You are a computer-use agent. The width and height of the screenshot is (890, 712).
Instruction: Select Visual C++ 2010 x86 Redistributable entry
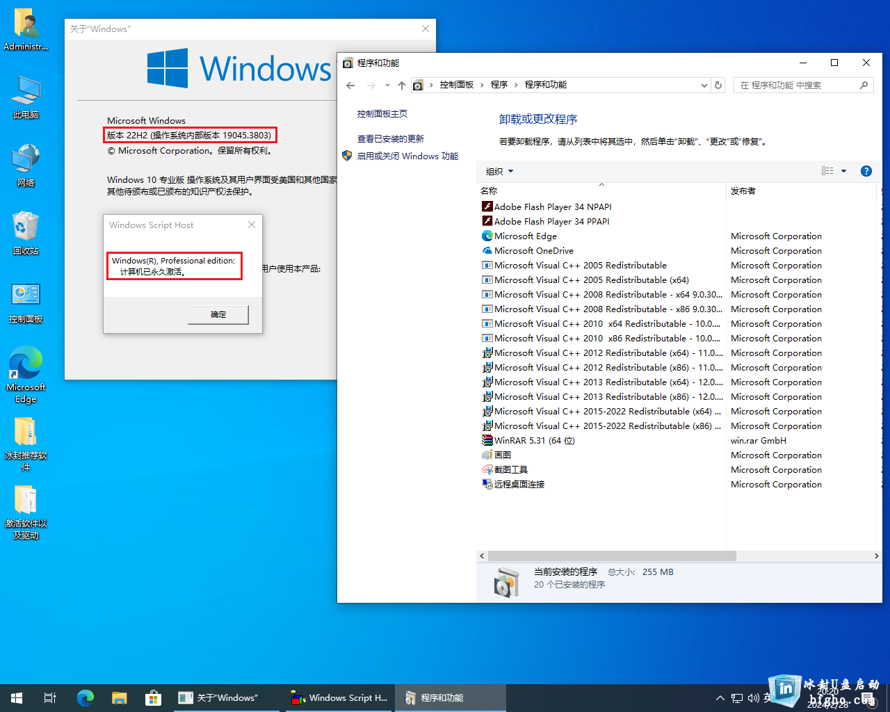(x=602, y=338)
